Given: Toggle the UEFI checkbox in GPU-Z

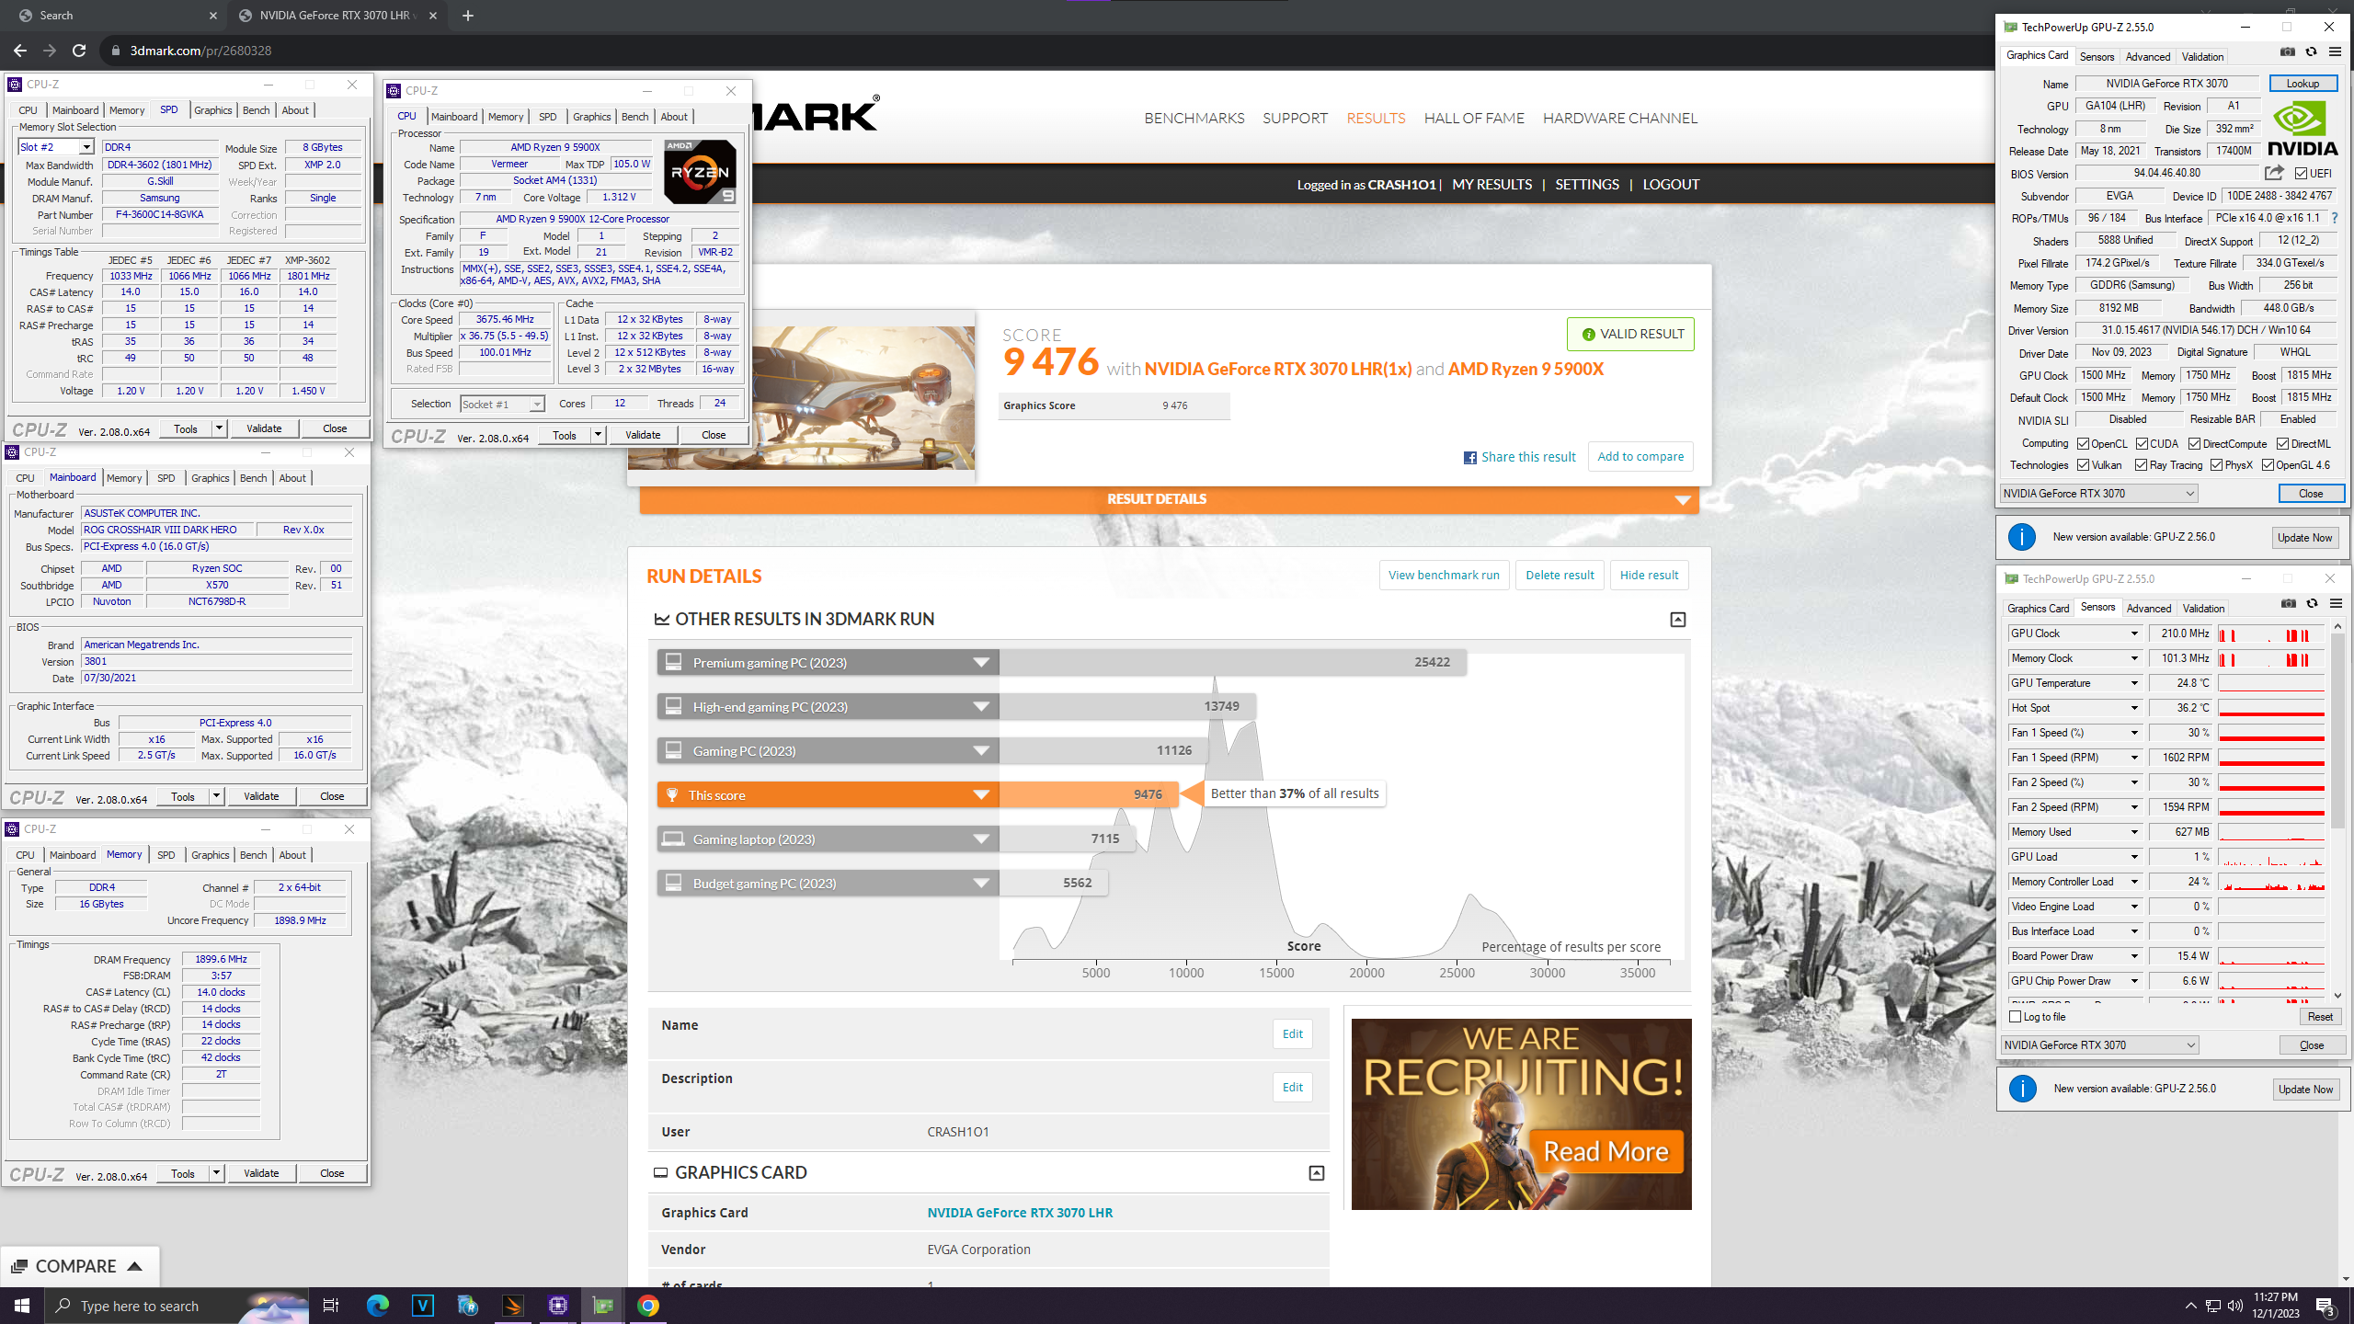Looking at the screenshot, I should [2301, 174].
